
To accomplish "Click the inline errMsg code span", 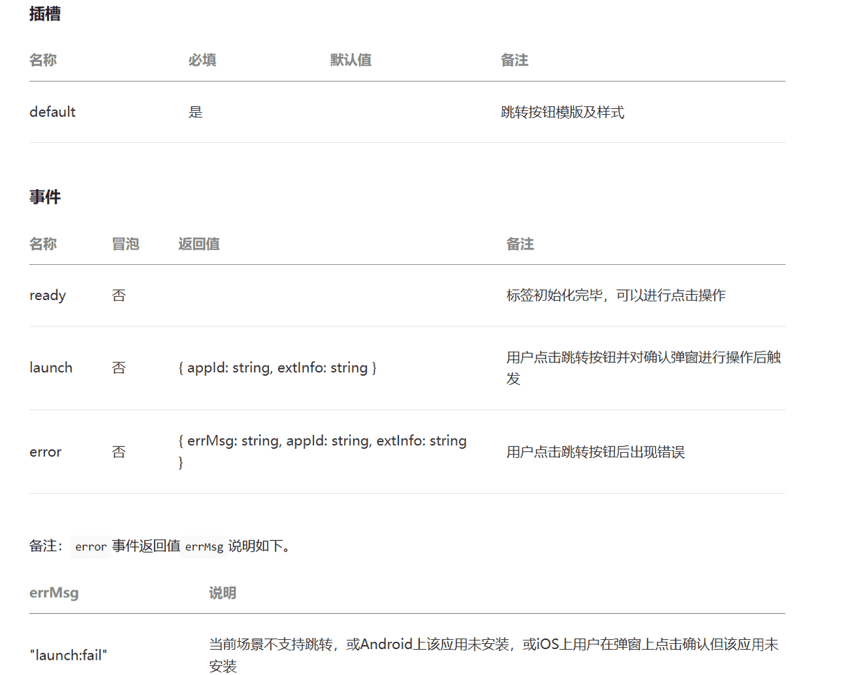I will tap(204, 546).
